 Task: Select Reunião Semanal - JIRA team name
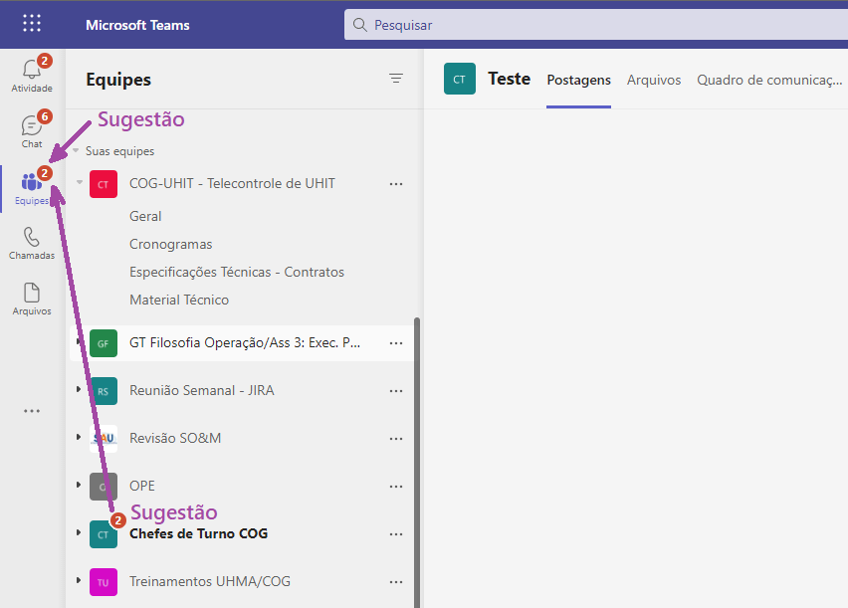coord(202,390)
